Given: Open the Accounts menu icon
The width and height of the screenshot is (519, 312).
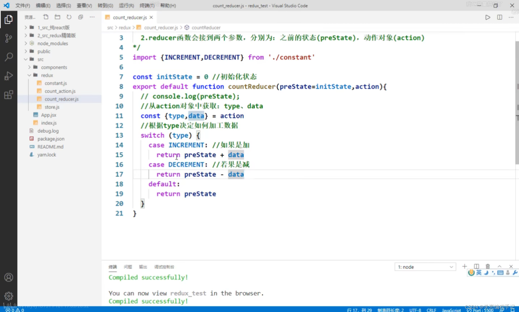Looking at the screenshot, I should 9,277.
